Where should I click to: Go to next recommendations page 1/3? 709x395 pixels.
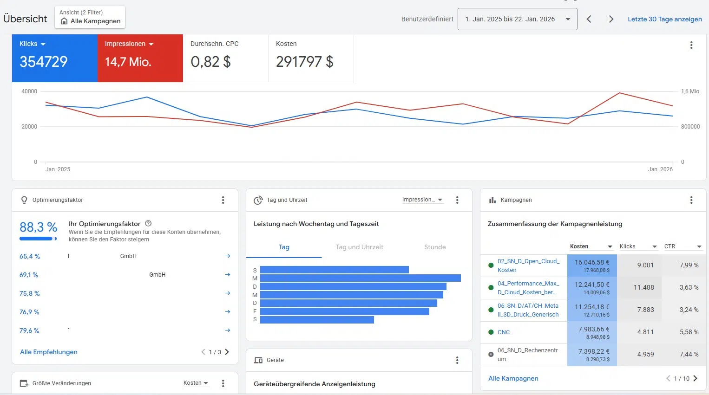pos(227,352)
